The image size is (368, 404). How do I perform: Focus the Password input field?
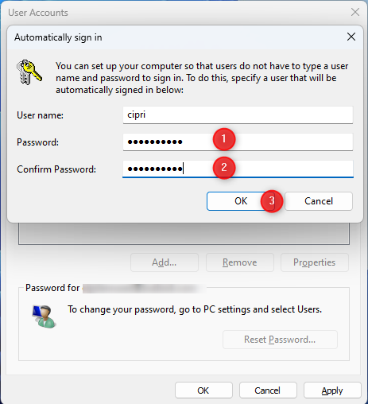point(238,142)
